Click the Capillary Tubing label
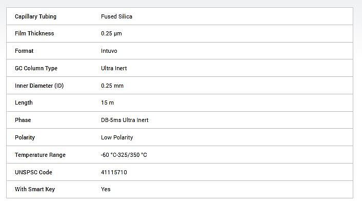The image size is (362, 204). tap(35, 16)
